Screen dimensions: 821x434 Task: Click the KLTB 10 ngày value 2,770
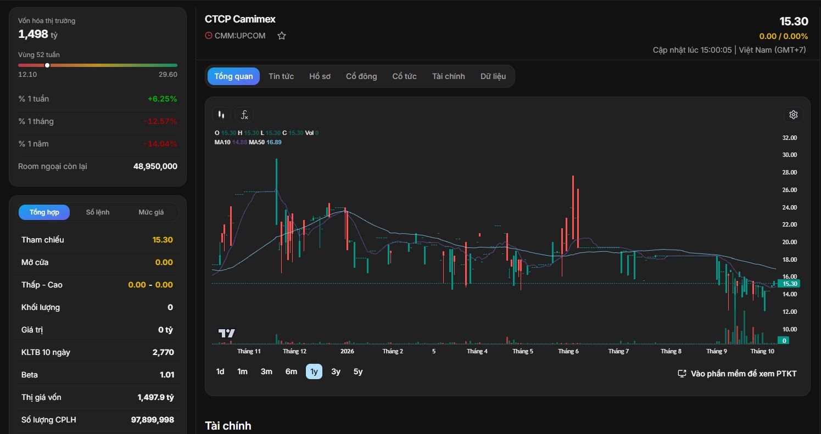tap(163, 352)
